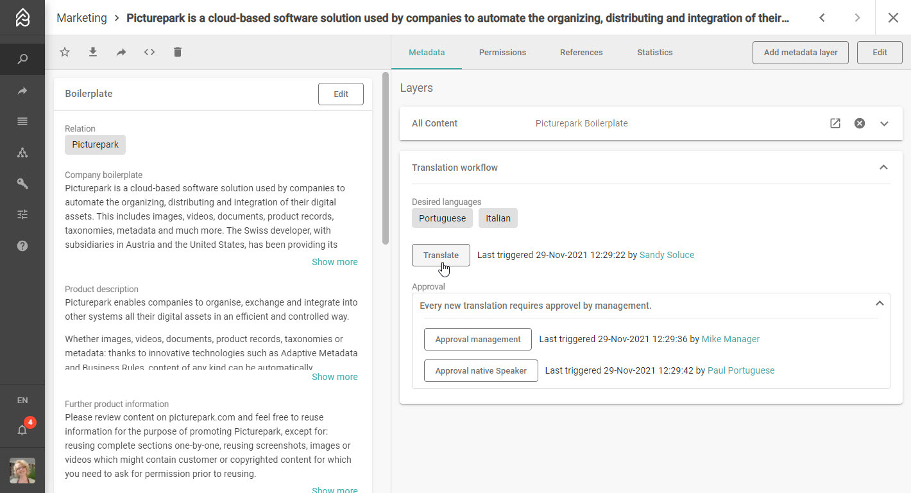Mark content as favorite with star icon
The height and width of the screenshot is (493, 911).
coord(65,52)
